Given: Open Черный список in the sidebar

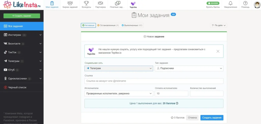Looking at the screenshot, I should coord(22,87).
